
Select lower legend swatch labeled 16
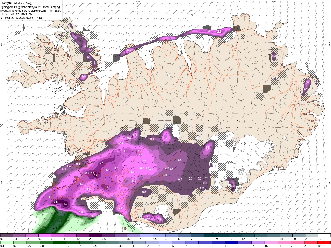click(x=271, y=243)
